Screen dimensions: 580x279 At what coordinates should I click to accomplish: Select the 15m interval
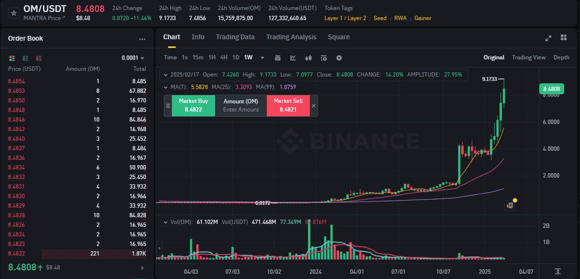click(198, 57)
